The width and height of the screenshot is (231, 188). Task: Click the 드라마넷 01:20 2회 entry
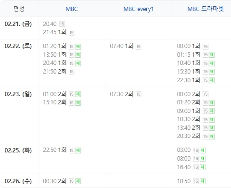[x=189, y=102]
